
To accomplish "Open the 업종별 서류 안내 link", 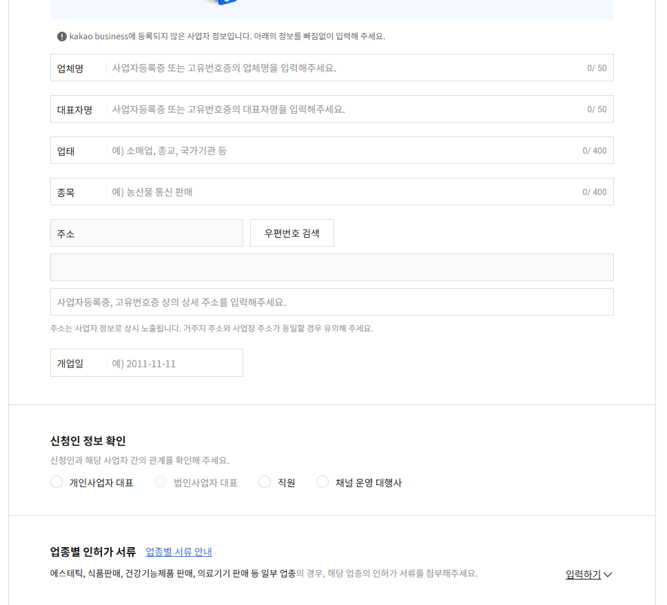I will coord(178,552).
